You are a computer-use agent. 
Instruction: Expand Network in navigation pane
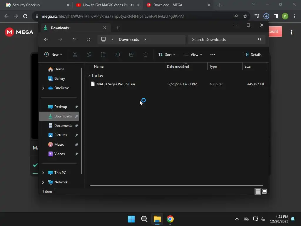point(43,182)
